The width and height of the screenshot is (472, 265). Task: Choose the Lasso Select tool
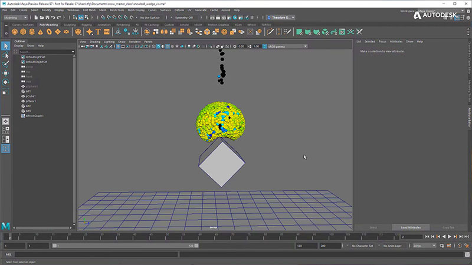[6, 55]
